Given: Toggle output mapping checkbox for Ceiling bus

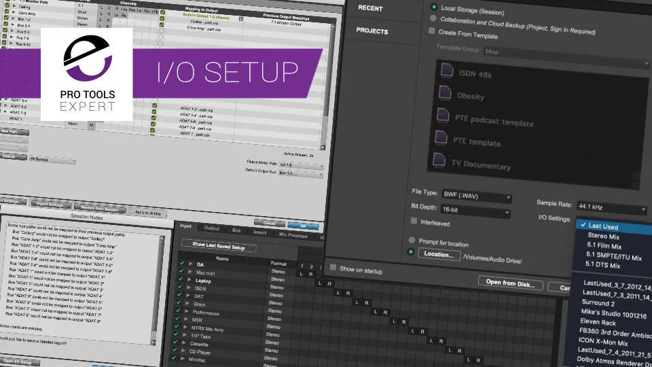Looking at the screenshot, I should [162, 18].
